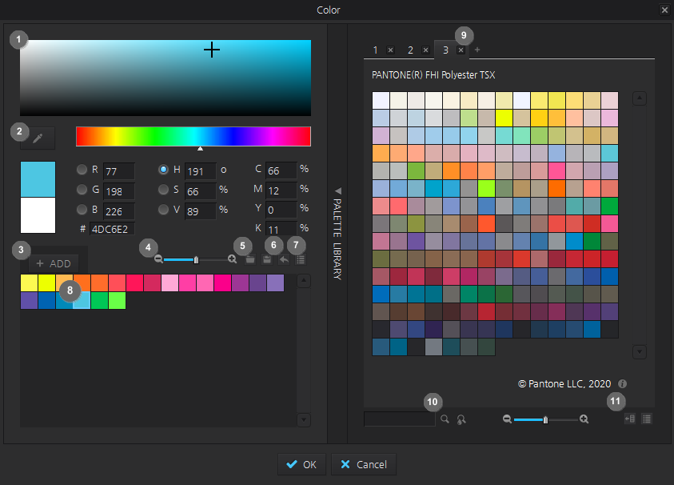The height and width of the screenshot is (485, 674).
Task: Click the user palette zoom slider handle
Action: point(197,259)
